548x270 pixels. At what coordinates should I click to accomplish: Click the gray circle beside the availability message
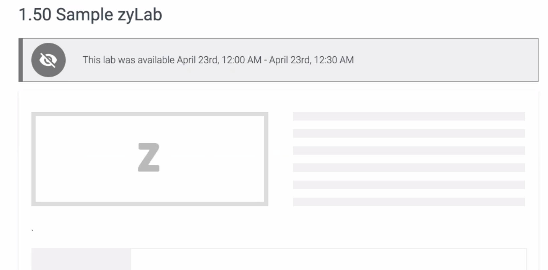48,60
